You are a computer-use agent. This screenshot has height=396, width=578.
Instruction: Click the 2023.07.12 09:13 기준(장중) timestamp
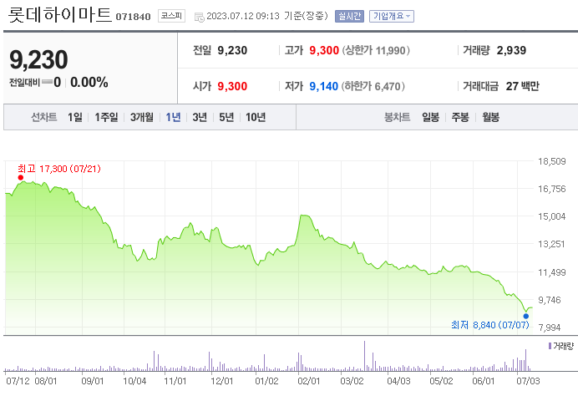(267, 16)
